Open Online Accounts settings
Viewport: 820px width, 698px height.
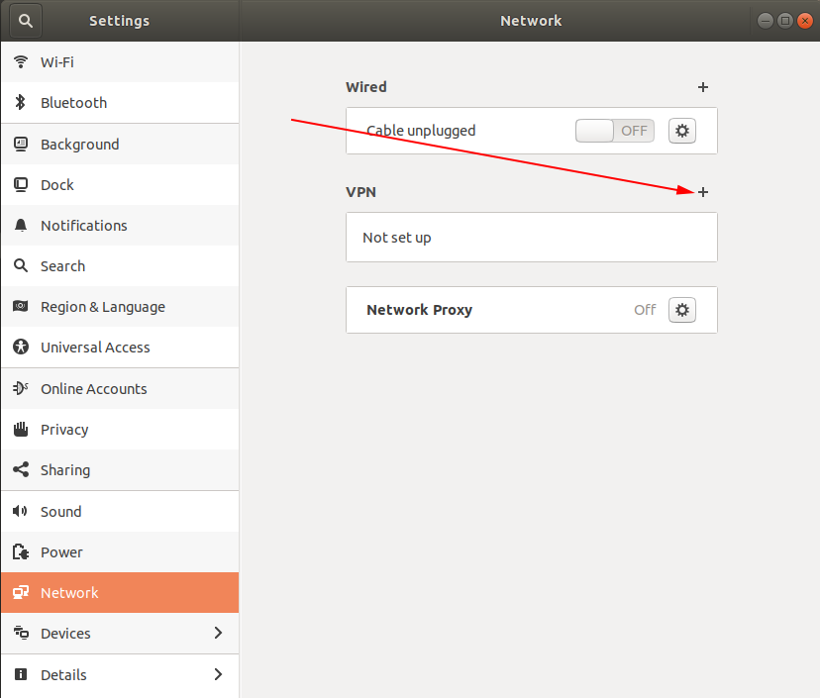click(93, 389)
